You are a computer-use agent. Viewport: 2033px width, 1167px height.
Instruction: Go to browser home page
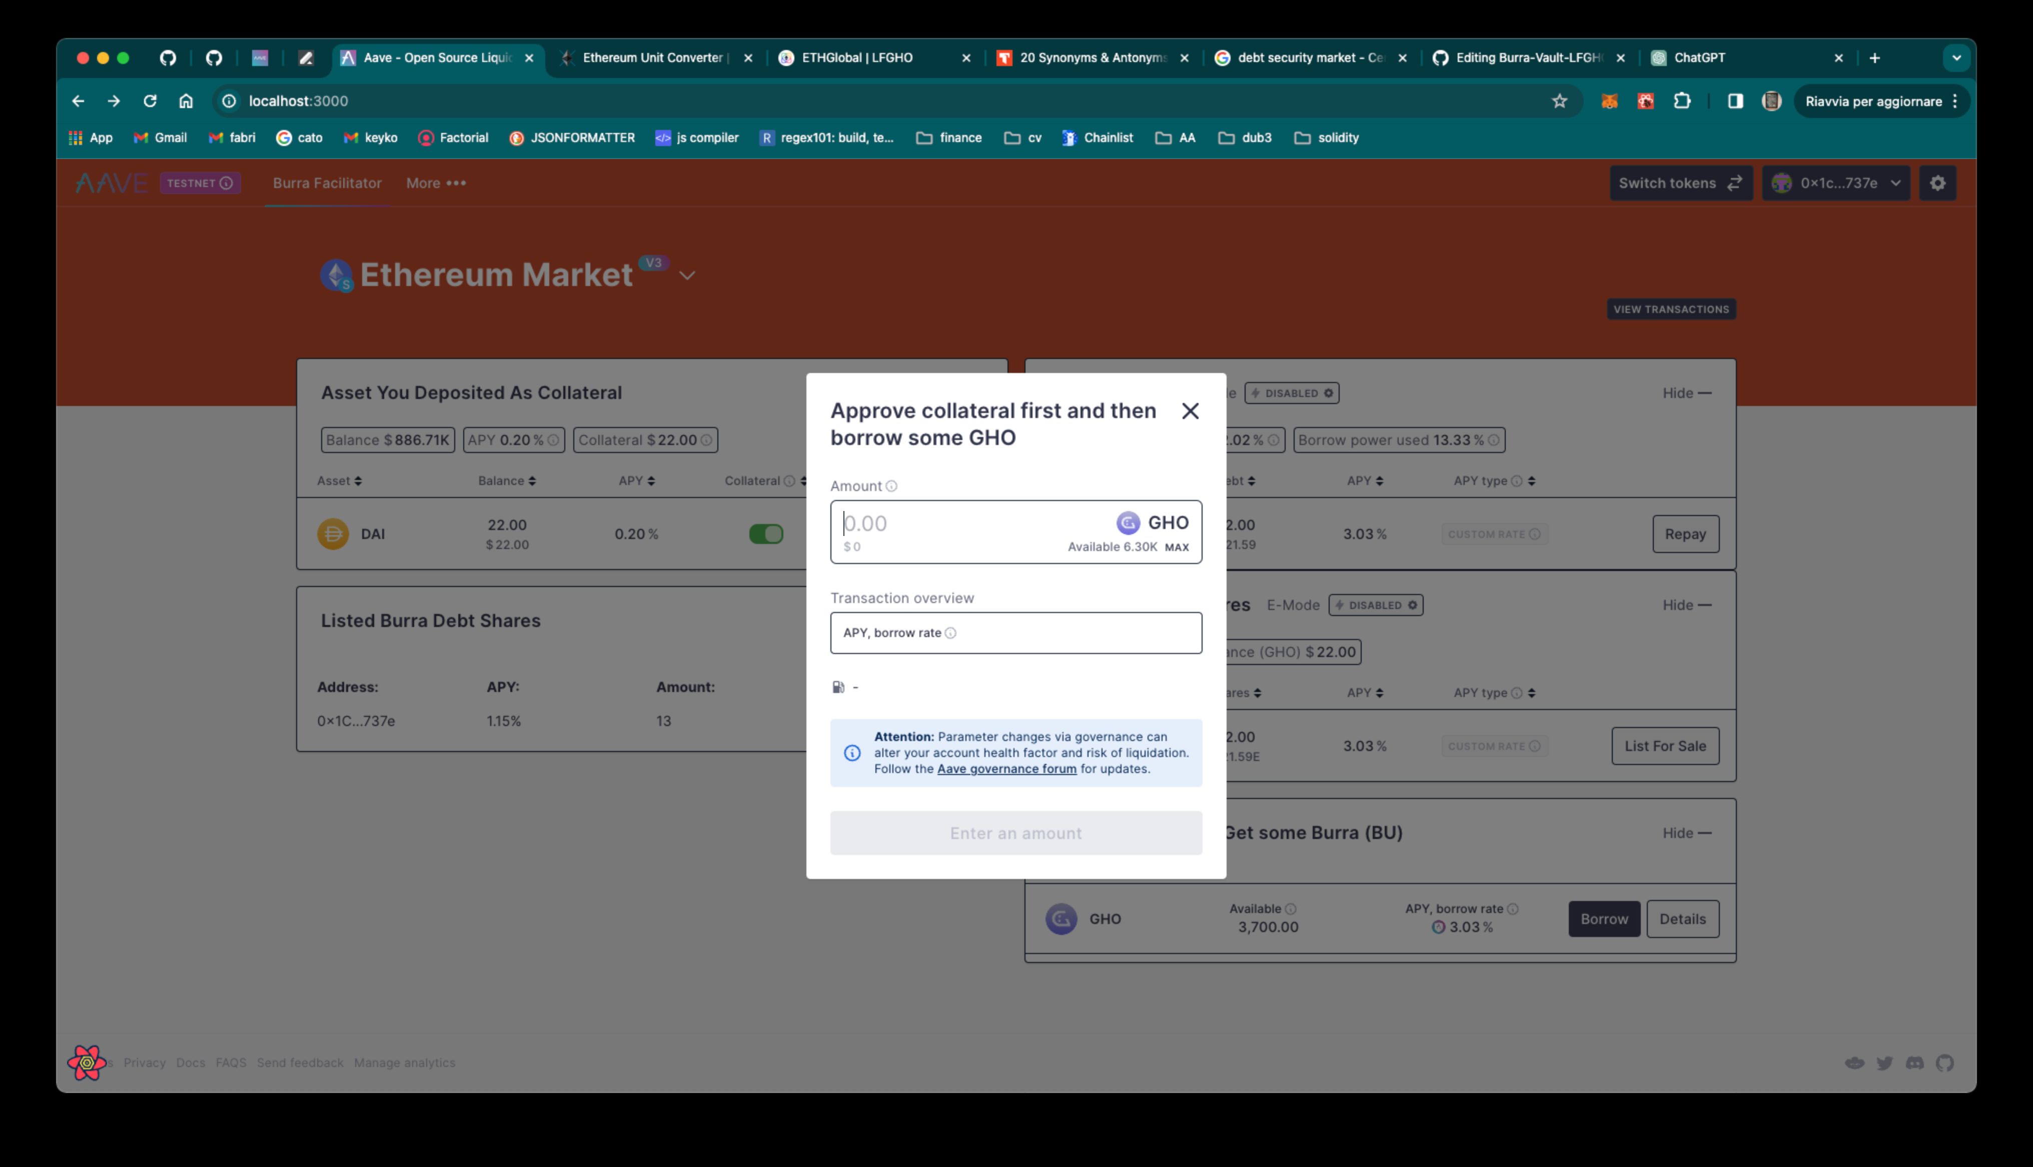[x=186, y=102]
